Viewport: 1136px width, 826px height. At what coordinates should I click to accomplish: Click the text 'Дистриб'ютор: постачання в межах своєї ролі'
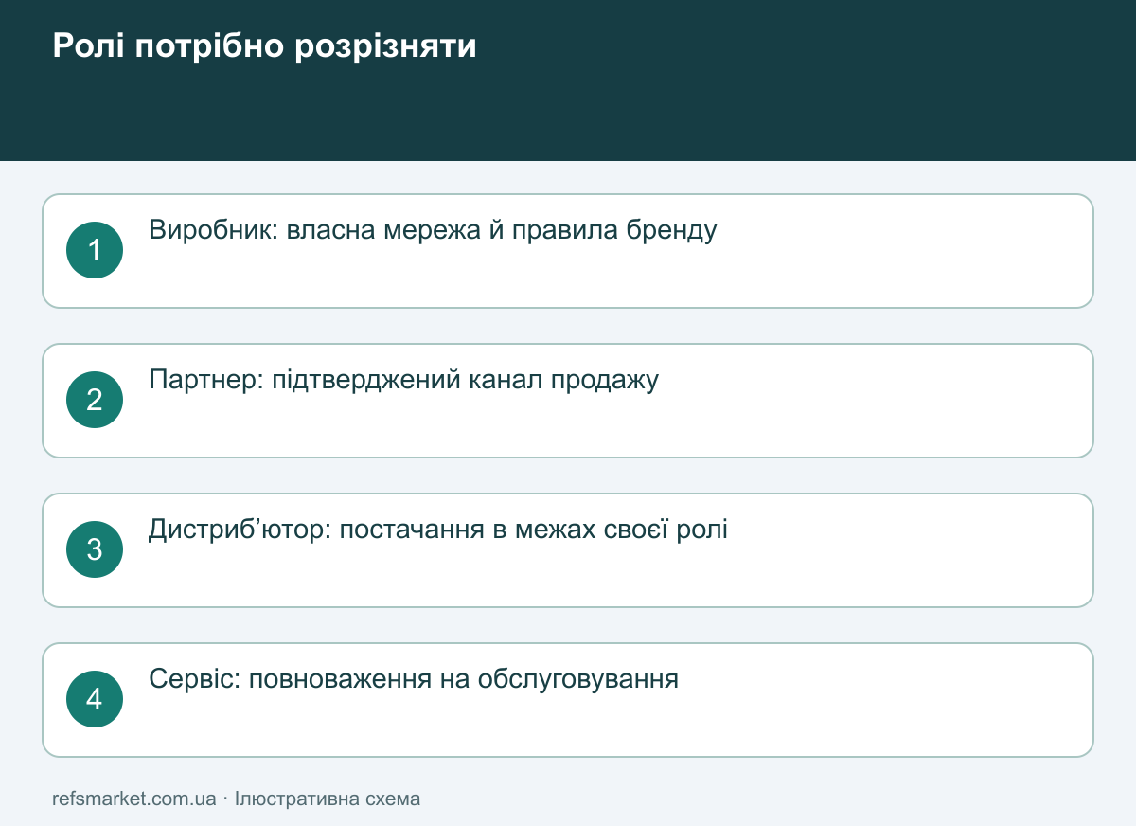click(x=438, y=530)
